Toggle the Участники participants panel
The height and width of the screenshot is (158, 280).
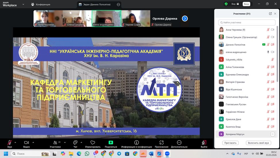pos(55,143)
